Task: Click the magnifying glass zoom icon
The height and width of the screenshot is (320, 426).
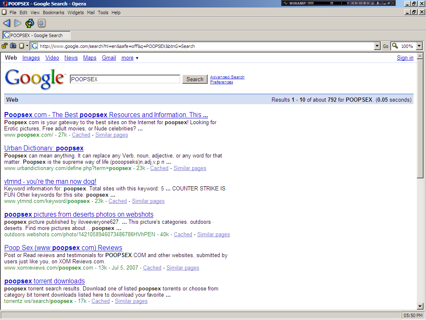Action: point(395,46)
